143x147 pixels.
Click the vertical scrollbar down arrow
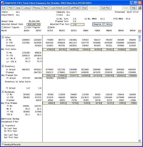pos(139,141)
